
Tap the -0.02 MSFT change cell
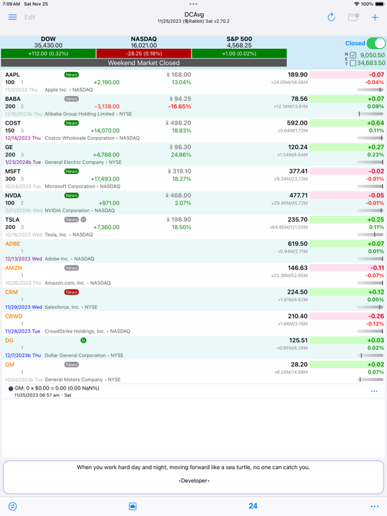coord(347,171)
